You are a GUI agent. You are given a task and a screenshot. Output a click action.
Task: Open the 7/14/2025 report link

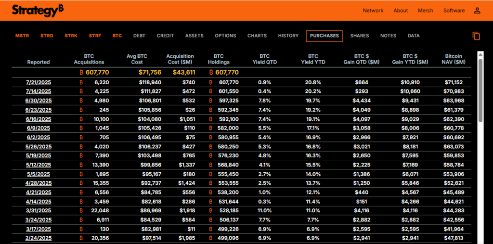pyautogui.click(x=39, y=92)
